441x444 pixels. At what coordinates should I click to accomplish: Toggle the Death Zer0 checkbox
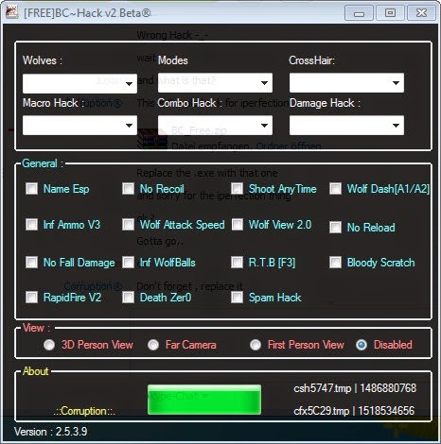128,297
